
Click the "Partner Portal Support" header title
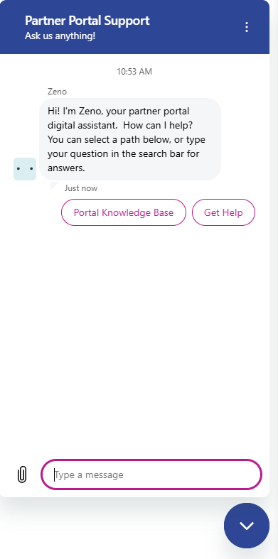coord(87,21)
